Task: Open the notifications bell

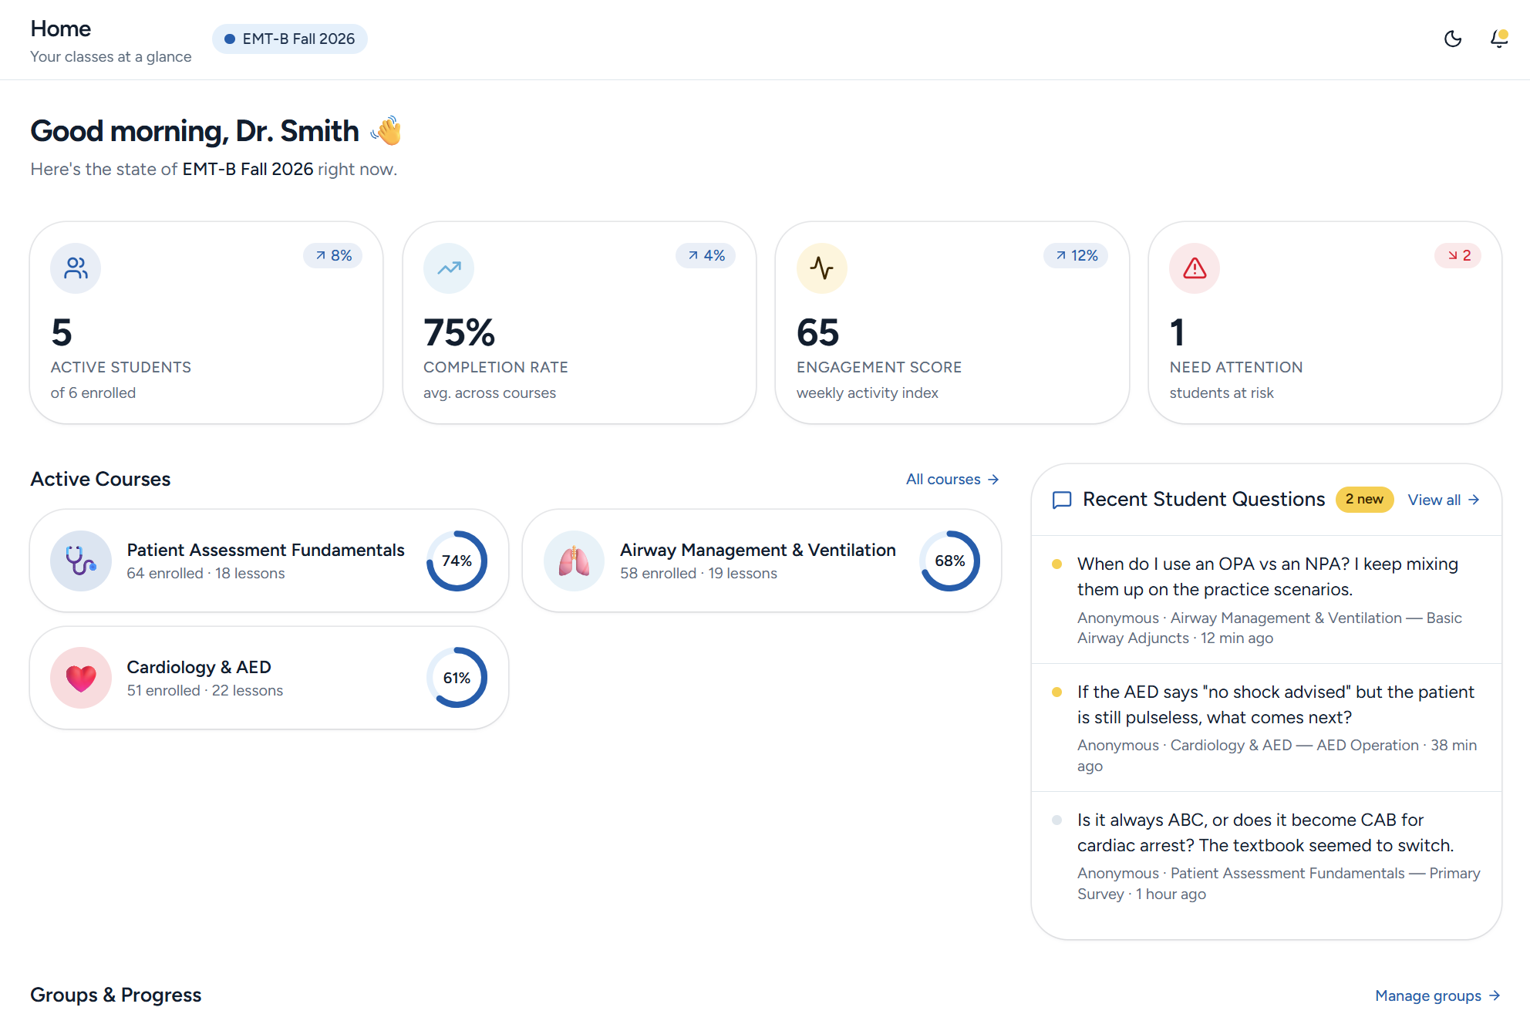Action: [x=1499, y=39]
